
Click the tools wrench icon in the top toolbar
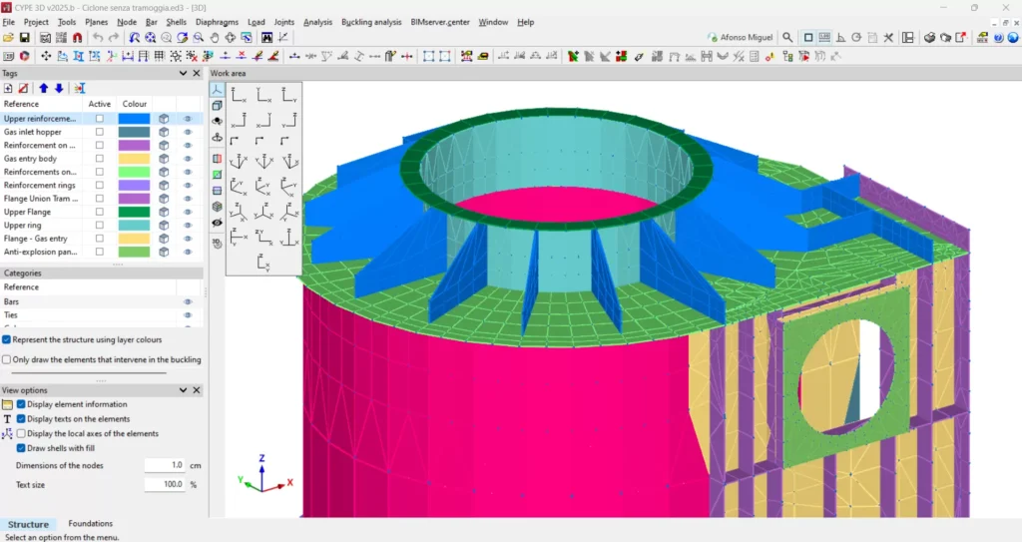(x=887, y=38)
